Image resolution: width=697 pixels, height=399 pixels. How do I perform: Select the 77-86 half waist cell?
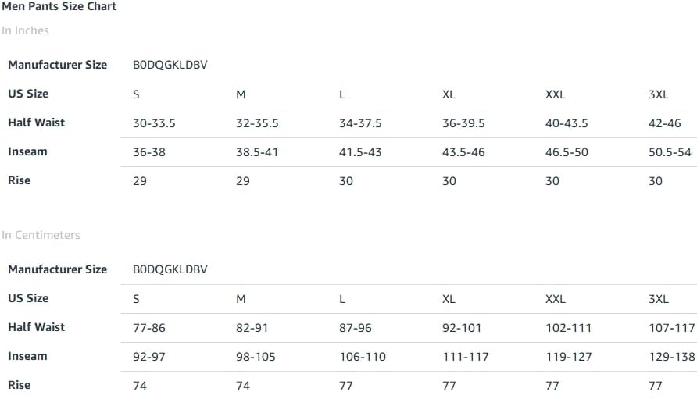149,327
